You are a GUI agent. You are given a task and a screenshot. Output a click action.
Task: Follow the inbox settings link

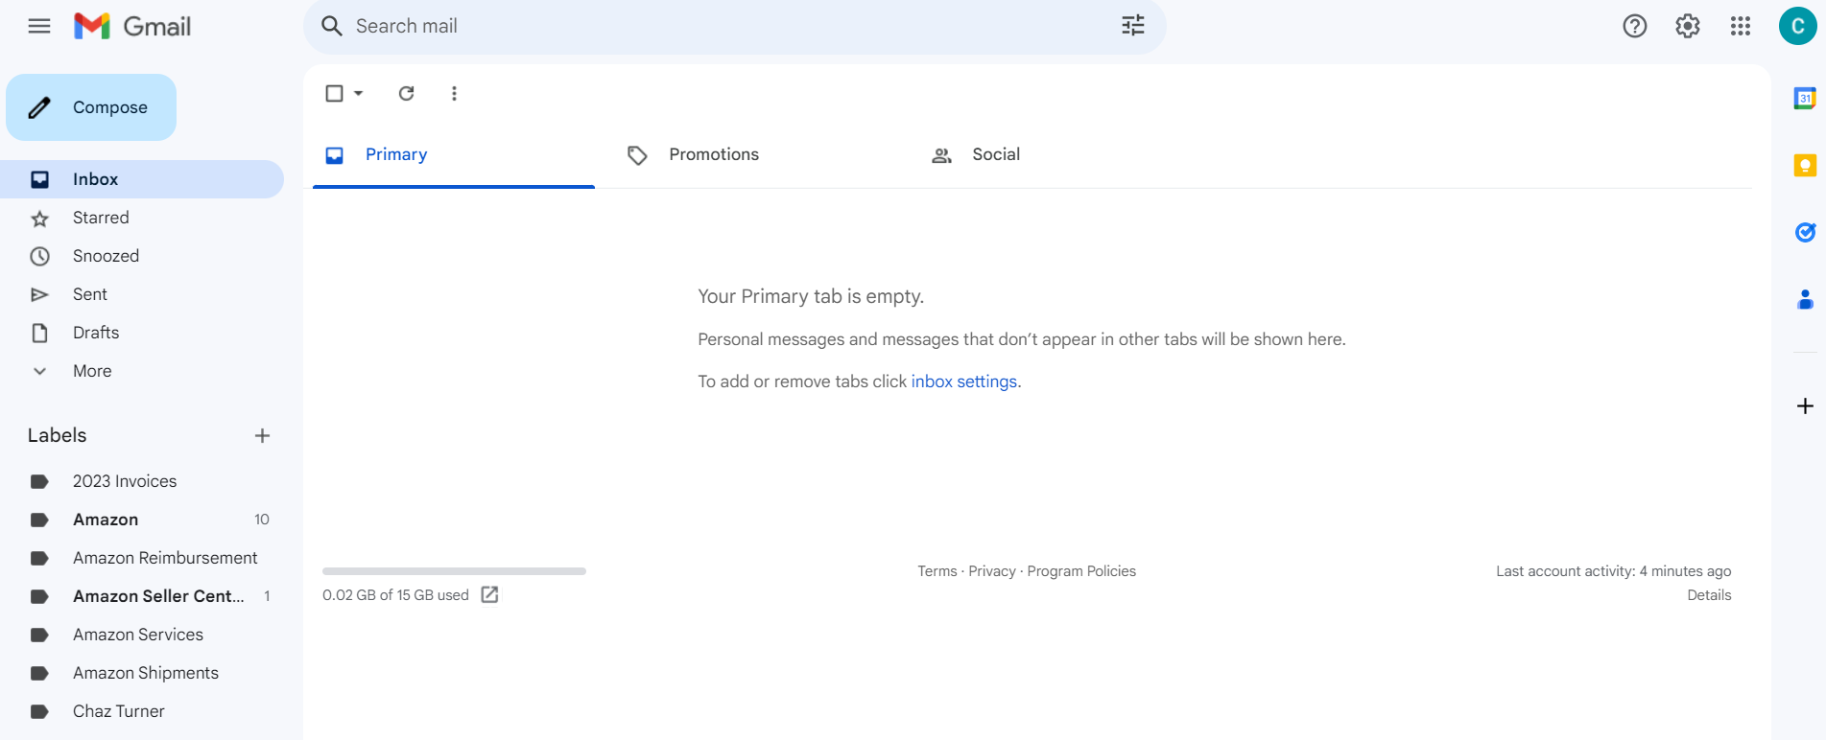pos(963,382)
